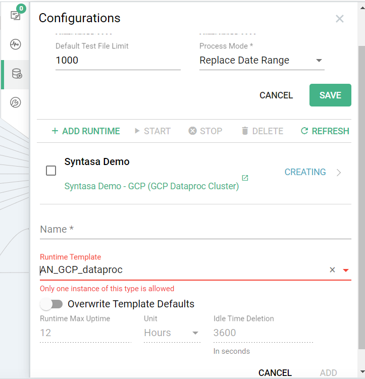
Task: Click Add Runtime in toolbar
Action: tap(85, 131)
